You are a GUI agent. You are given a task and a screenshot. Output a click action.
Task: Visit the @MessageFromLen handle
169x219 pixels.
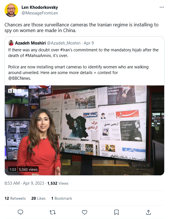click(40, 13)
